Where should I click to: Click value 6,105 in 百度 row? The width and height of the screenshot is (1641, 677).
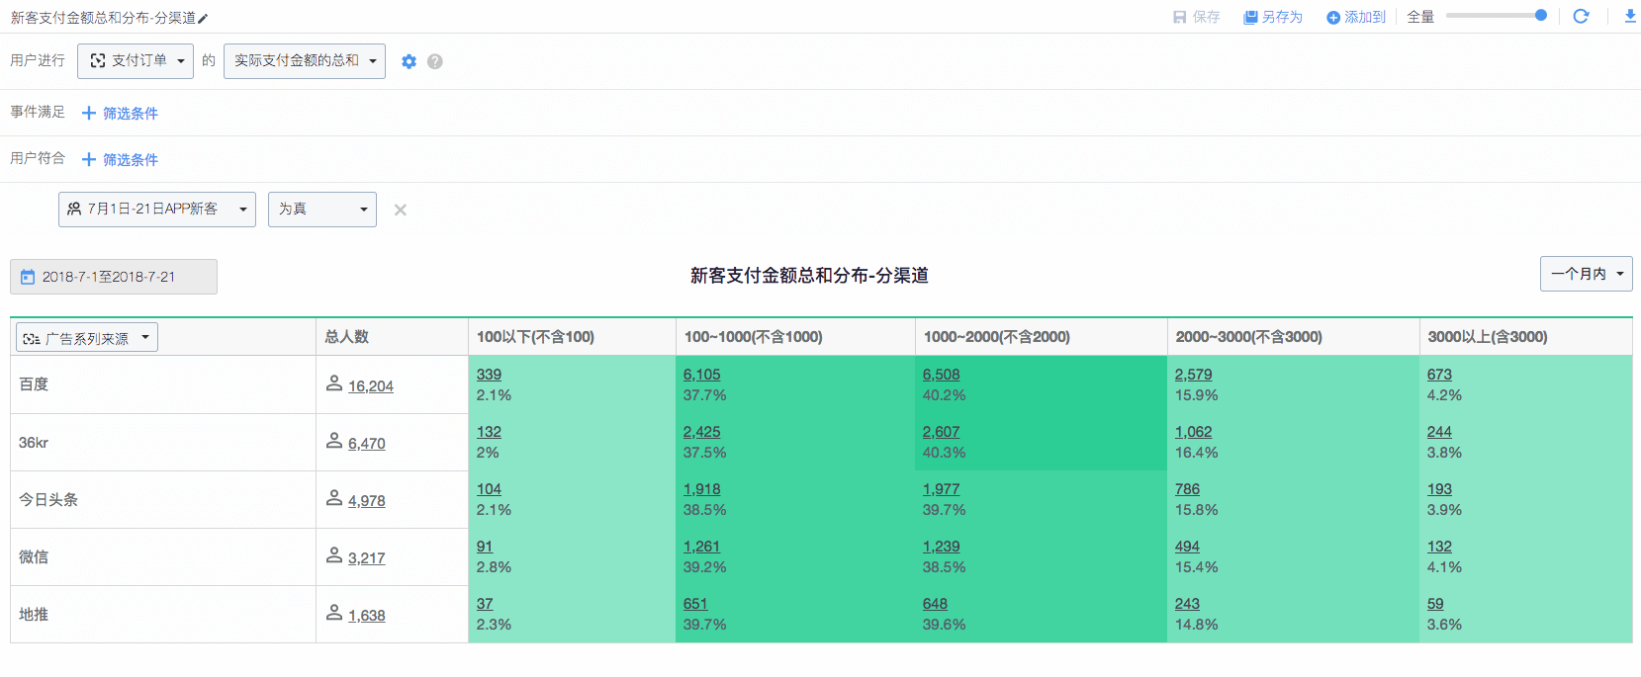pos(702,375)
